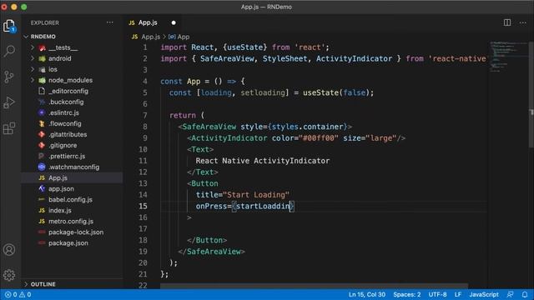The width and height of the screenshot is (534, 300).
Task: Click the errors and warnings status indicator
Action: pos(18,294)
